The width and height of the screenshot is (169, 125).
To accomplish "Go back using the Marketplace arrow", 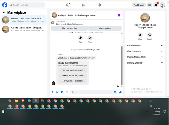I will [4, 12].
